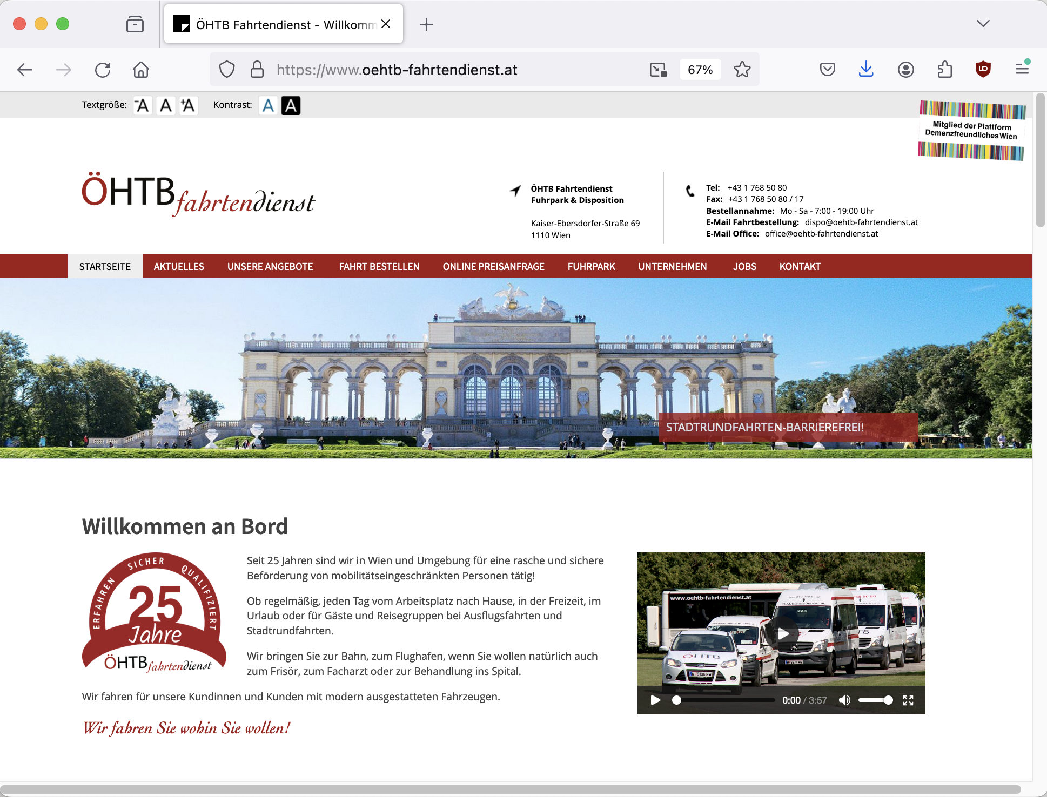Bookmark this page with the star
The image size is (1047, 797).
[742, 70]
